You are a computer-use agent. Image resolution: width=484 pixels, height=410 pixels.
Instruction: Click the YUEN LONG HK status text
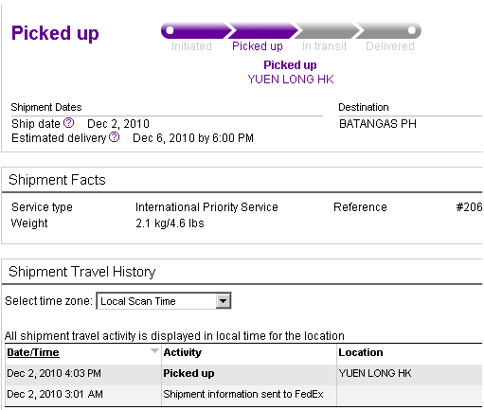[x=291, y=79]
